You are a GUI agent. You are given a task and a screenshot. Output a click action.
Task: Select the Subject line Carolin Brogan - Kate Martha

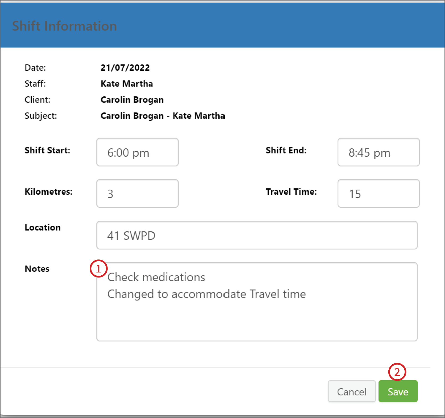click(163, 116)
